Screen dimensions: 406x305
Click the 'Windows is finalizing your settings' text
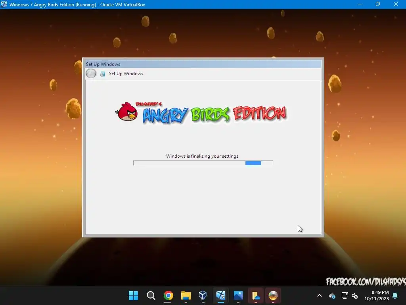pyautogui.click(x=202, y=156)
